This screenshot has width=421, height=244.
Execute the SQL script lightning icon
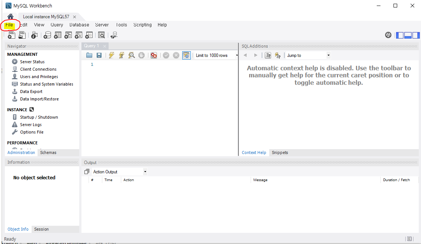pos(112,55)
